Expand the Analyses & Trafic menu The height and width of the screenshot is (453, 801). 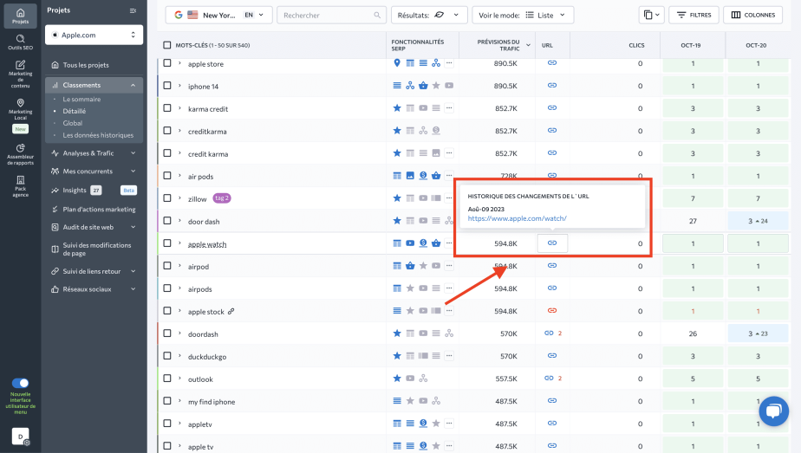(94, 153)
